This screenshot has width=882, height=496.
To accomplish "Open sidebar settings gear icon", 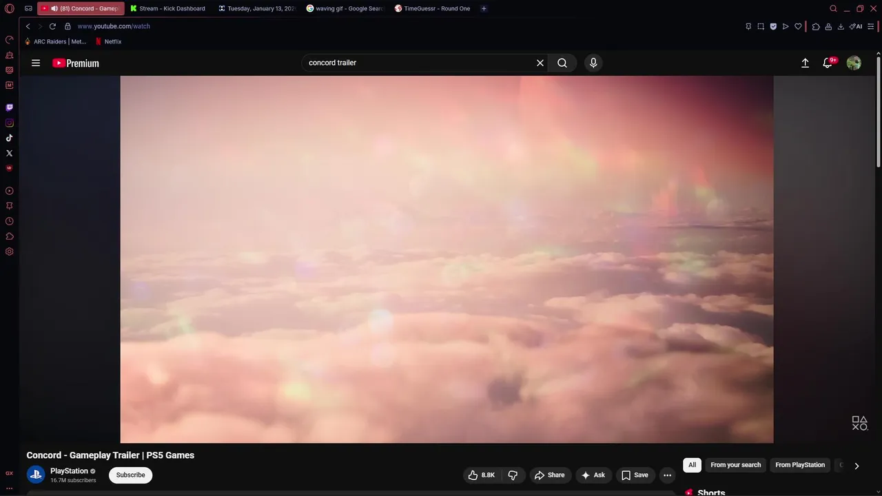I will (x=9, y=251).
